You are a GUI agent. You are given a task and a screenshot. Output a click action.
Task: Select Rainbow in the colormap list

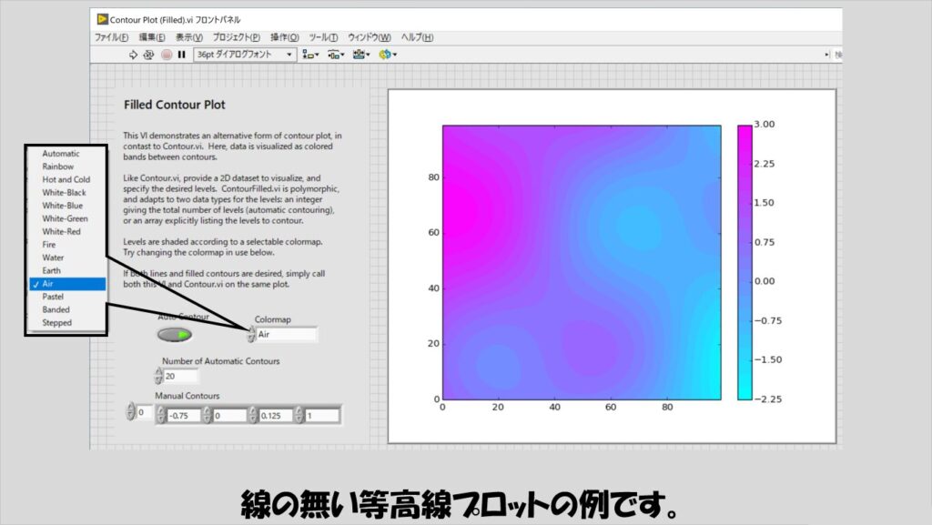click(58, 167)
